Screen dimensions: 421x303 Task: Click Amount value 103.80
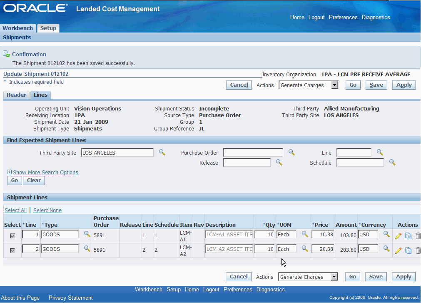point(348,235)
